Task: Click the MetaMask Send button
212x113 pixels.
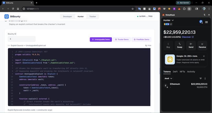Action: (x=191, y=46)
